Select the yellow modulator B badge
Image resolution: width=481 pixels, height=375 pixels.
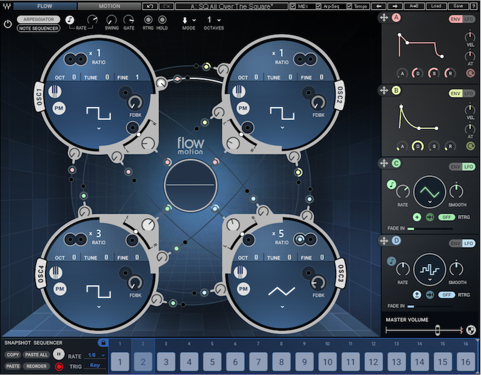pos(396,91)
